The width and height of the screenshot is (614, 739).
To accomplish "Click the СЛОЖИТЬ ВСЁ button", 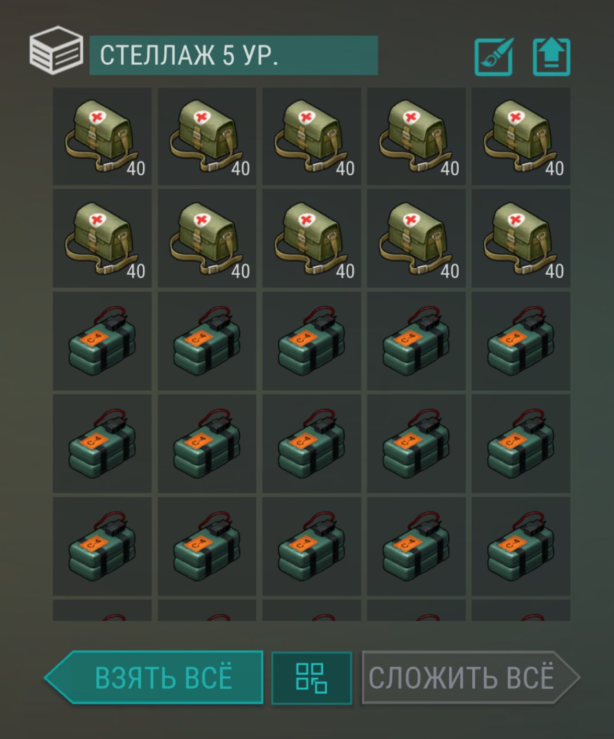I will coord(471,677).
